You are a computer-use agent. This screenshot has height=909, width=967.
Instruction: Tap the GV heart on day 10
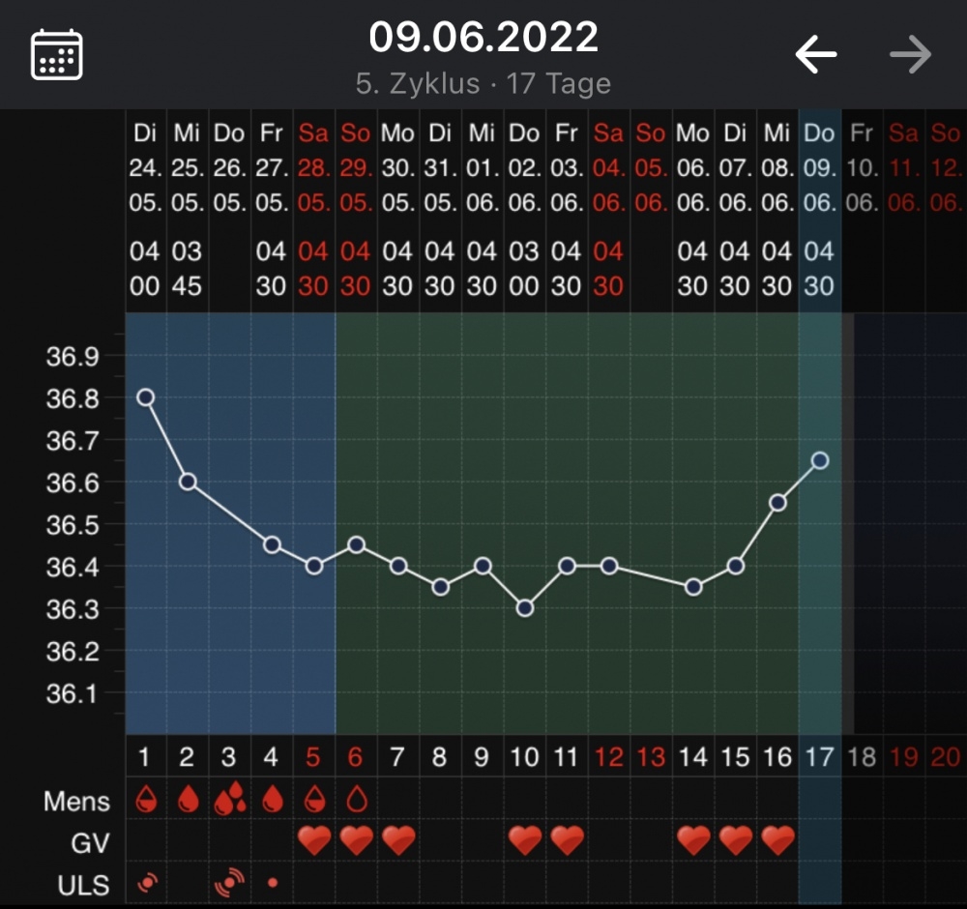pos(525,842)
